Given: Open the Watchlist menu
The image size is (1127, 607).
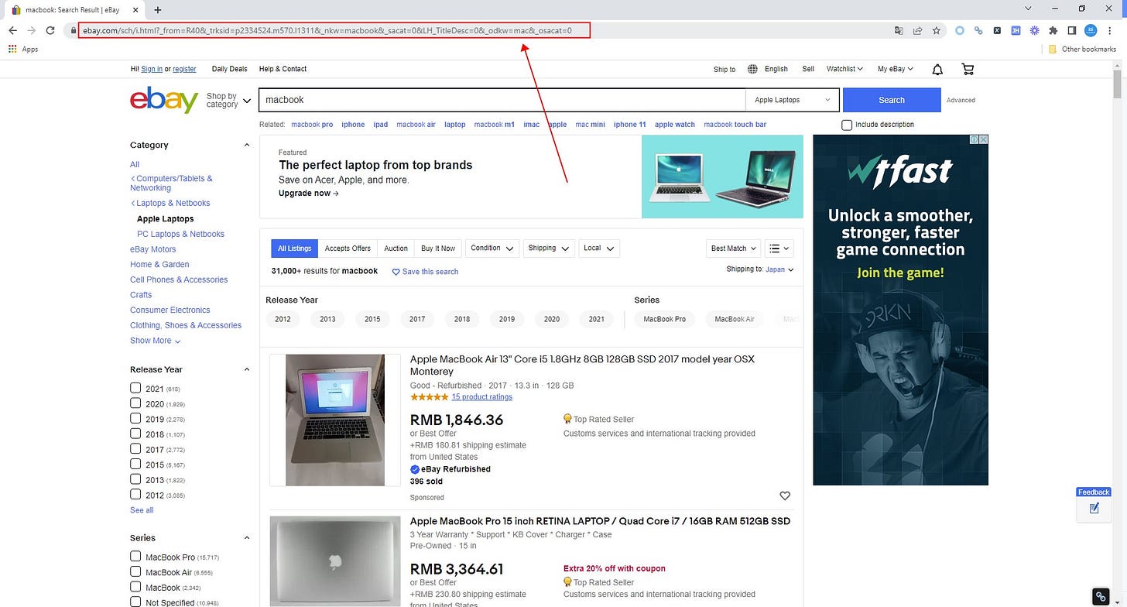Looking at the screenshot, I should click(x=845, y=69).
